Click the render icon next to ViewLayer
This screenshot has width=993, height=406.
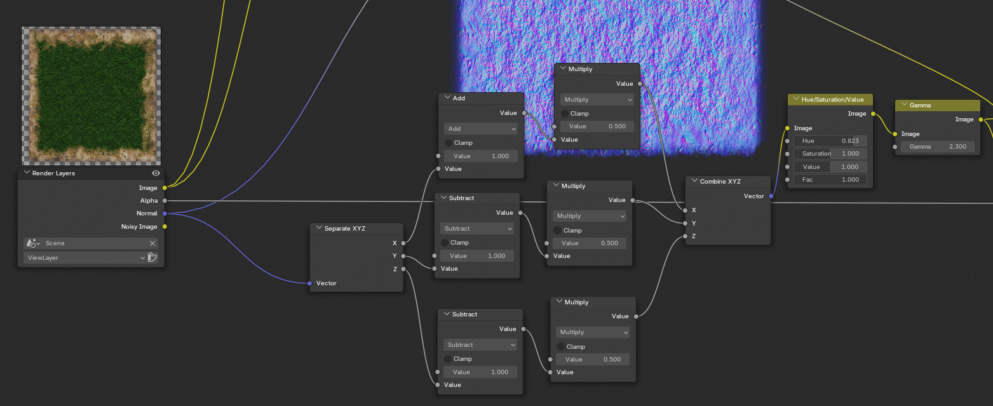[152, 258]
